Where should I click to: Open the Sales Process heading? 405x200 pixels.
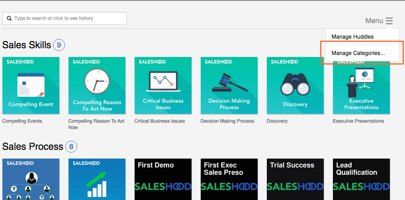(33, 147)
